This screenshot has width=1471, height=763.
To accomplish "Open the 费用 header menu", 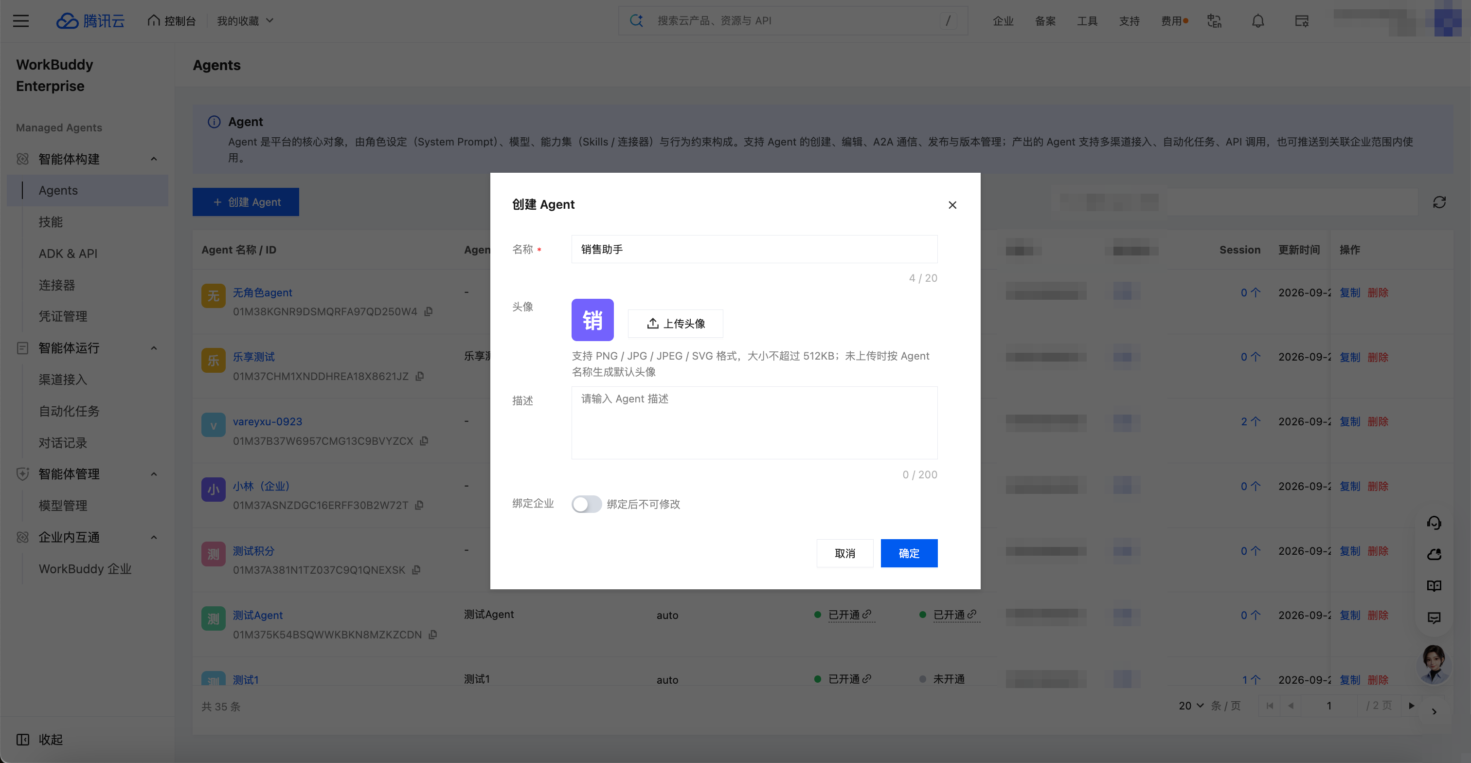I will (x=1174, y=21).
